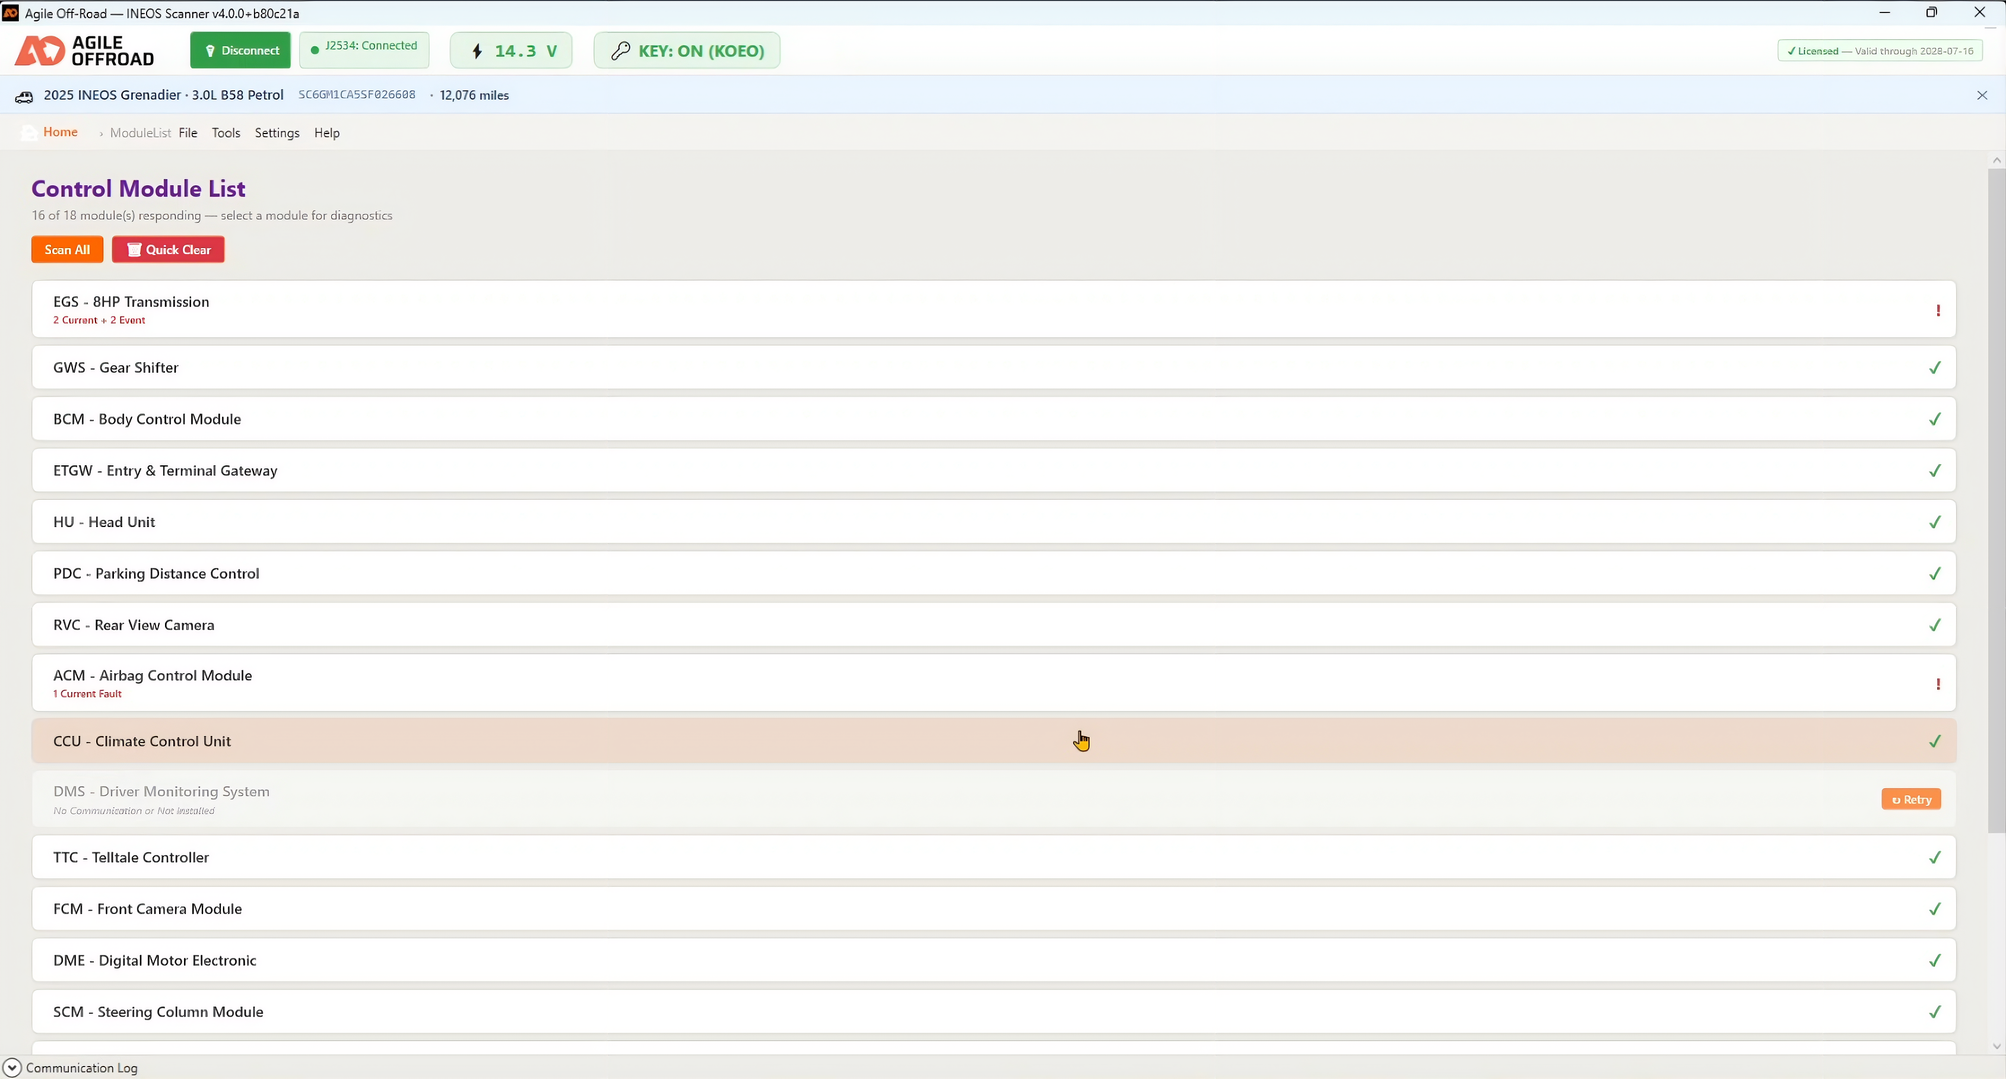This screenshot has width=2006, height=1079.
Task: Expand the Communication Log panel
Action: point(12,1067)
